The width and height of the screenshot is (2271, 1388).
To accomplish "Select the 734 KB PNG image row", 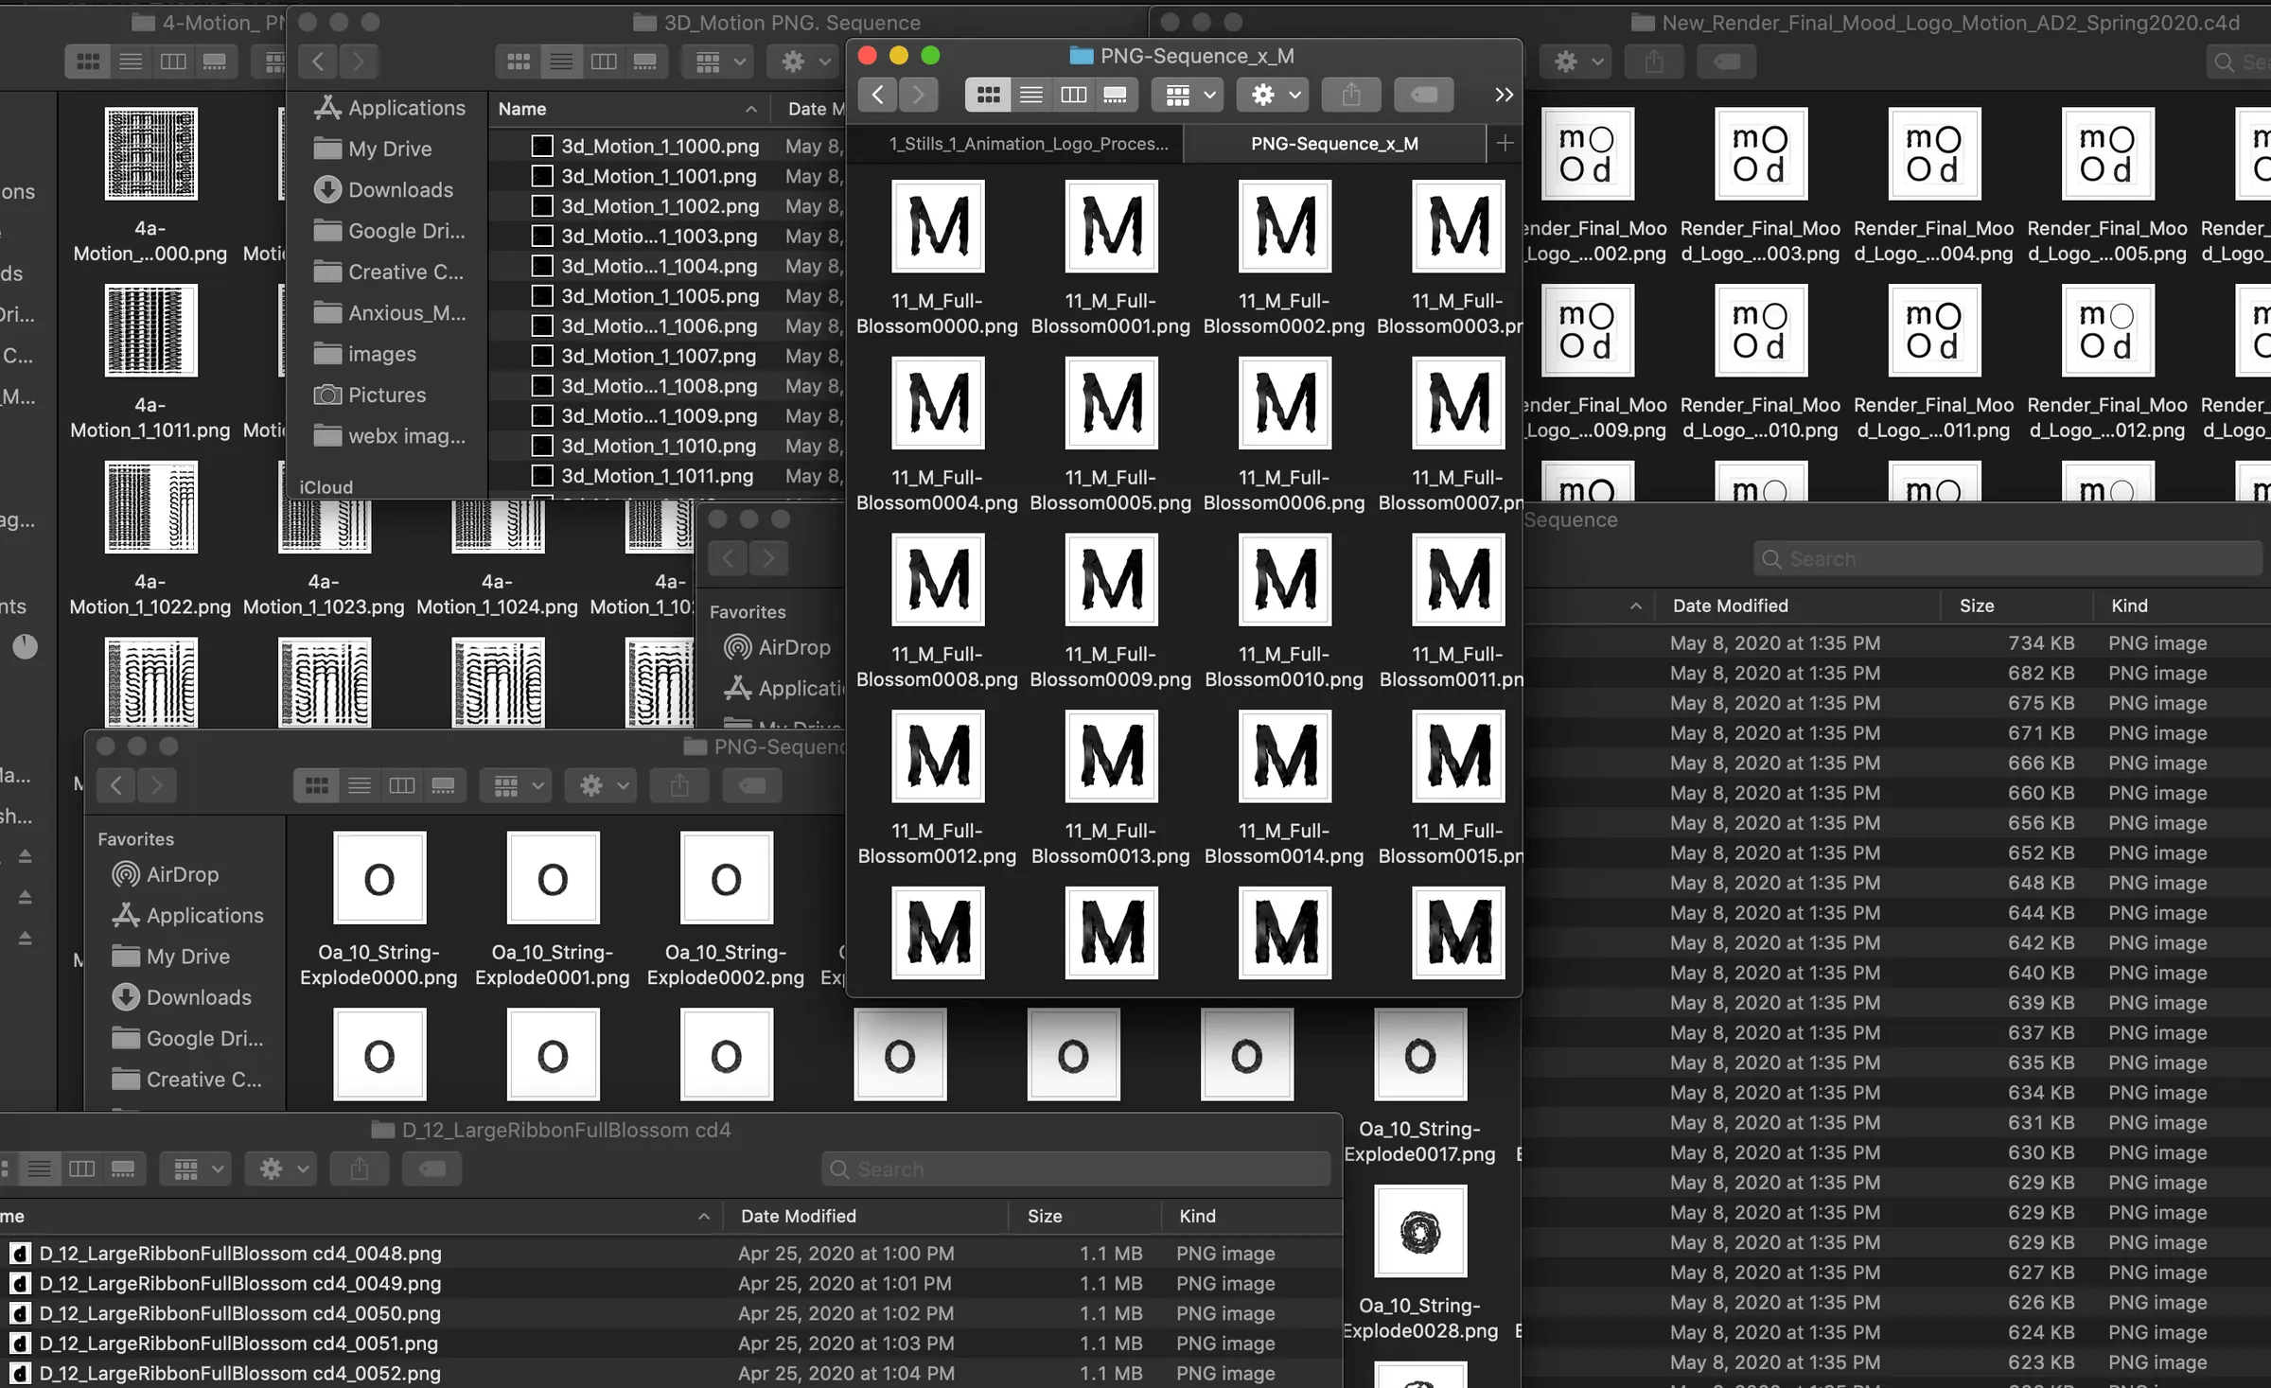I will [1897, 643].
